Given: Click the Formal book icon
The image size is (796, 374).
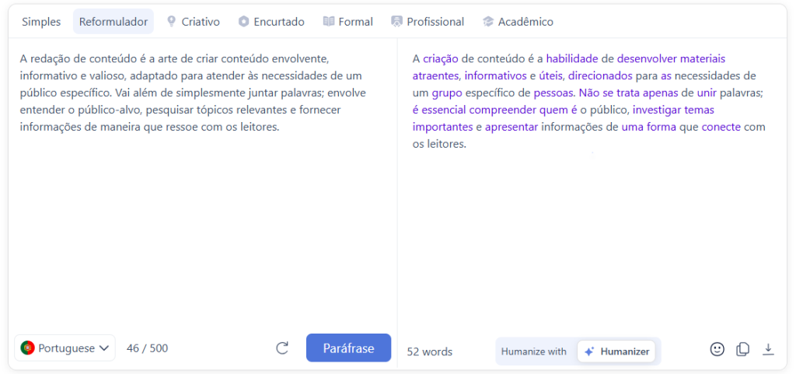Looking at the screenshot, I should [329, 22].
